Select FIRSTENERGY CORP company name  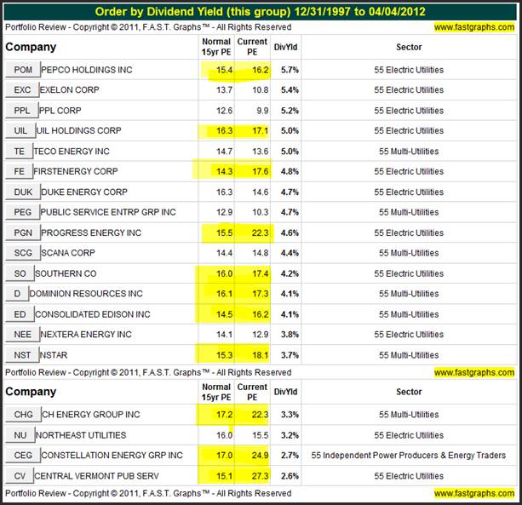point(76,171)
